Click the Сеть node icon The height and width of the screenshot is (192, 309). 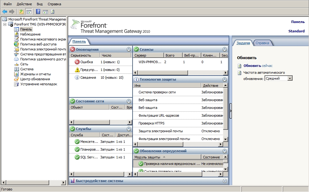(16, 64)
